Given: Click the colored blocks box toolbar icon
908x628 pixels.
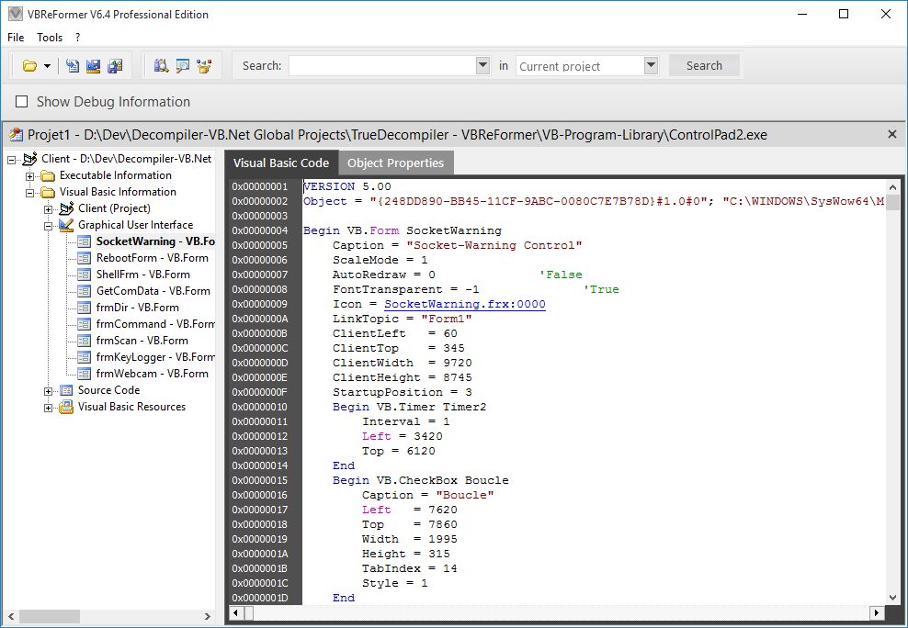Looking at the screenshot, I should [204, 65].
